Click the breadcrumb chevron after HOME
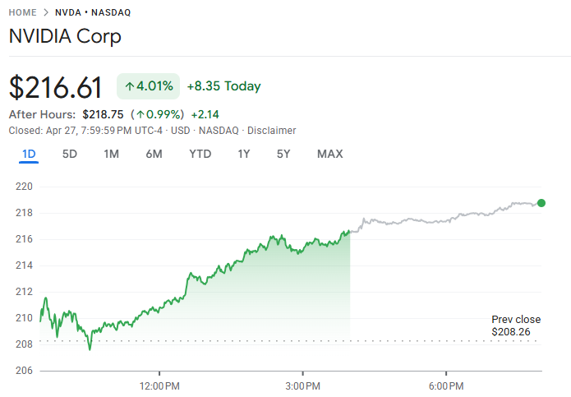 [x=46, y=13]
